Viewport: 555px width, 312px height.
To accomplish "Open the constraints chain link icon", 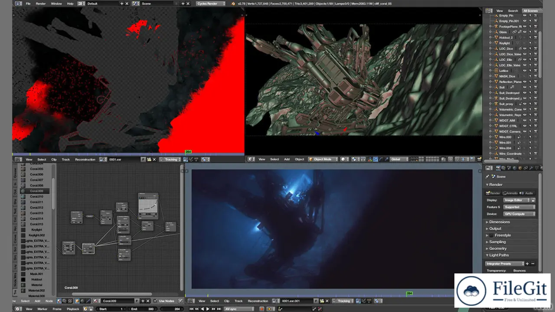I will (526, 168).
